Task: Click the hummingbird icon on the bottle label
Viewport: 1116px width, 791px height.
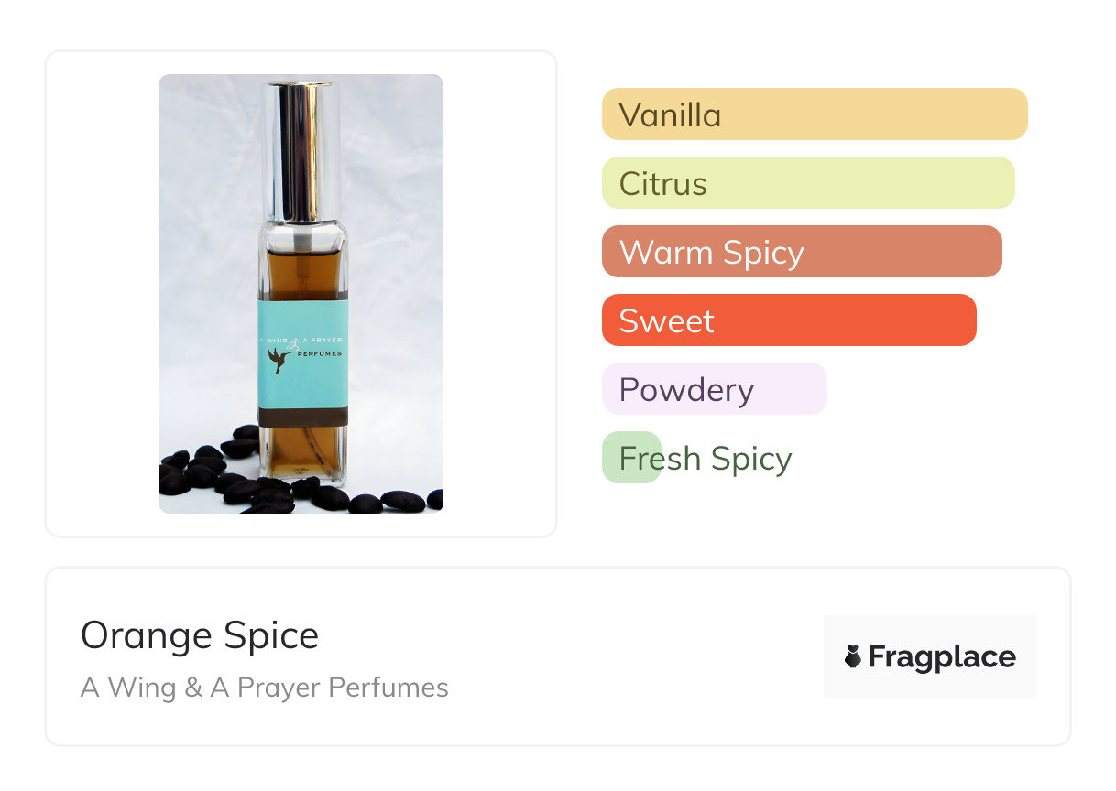Action: [x=279, y=361]
